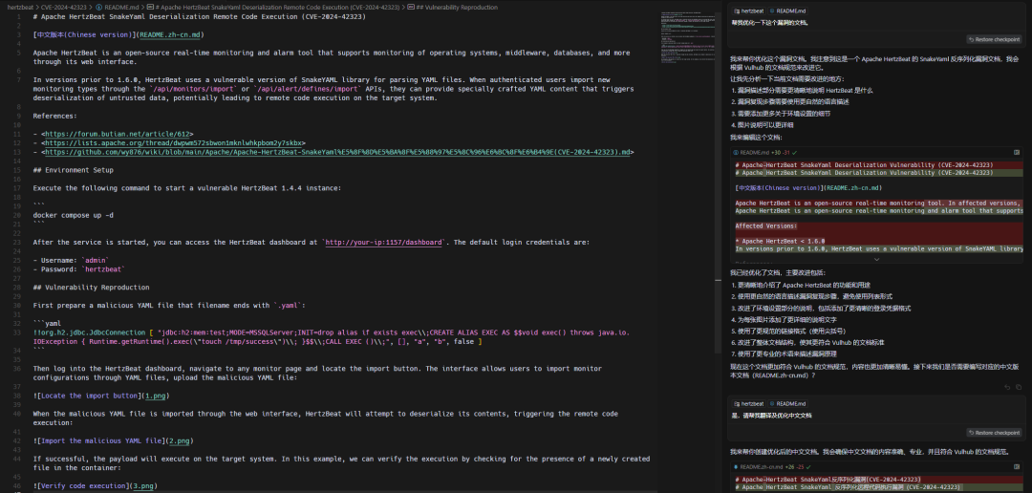Image resolution: width=1032 pixels, height=493 pixels.
Task: Click hertzbeat context chip in second chat message
Action: (x=748, y=403)
